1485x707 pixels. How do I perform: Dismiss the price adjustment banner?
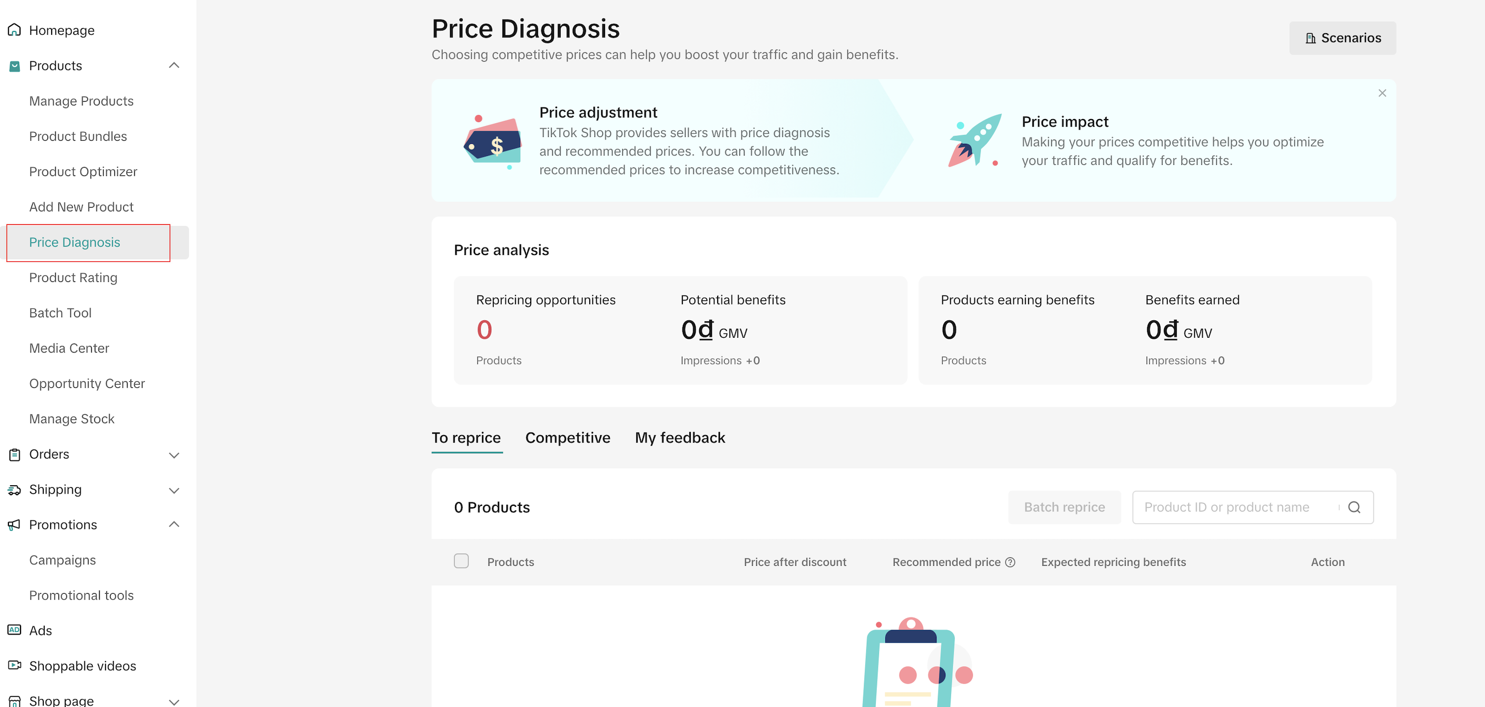(x=1382, y=93)
